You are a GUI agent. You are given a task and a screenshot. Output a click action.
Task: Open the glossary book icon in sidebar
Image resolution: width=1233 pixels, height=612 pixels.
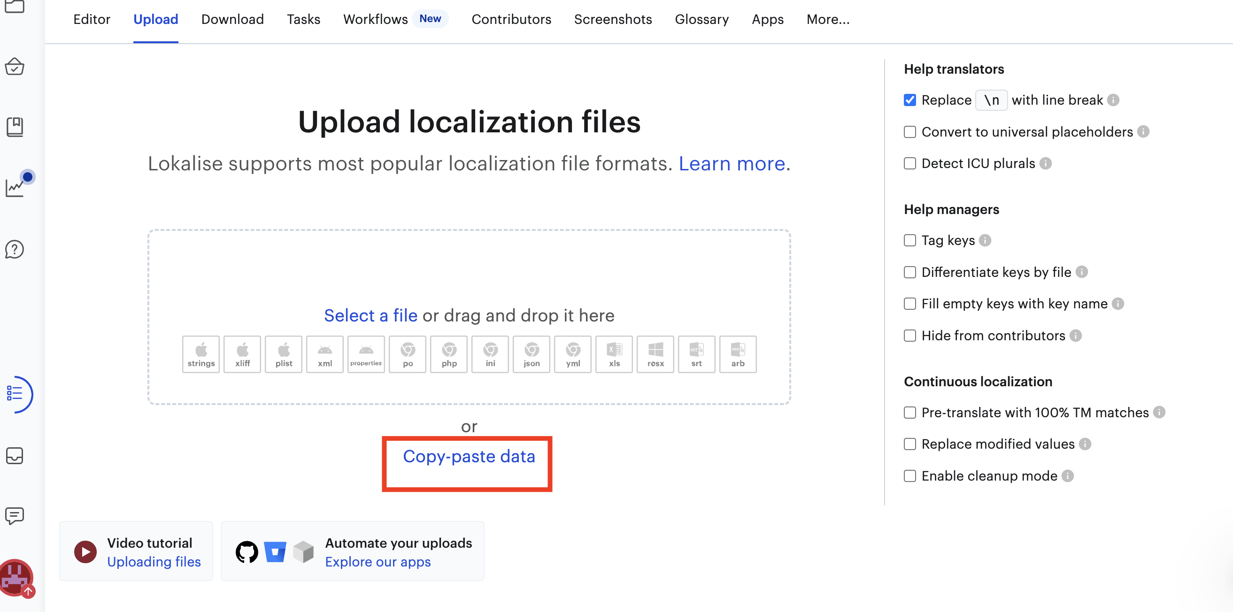click(15, 127)
